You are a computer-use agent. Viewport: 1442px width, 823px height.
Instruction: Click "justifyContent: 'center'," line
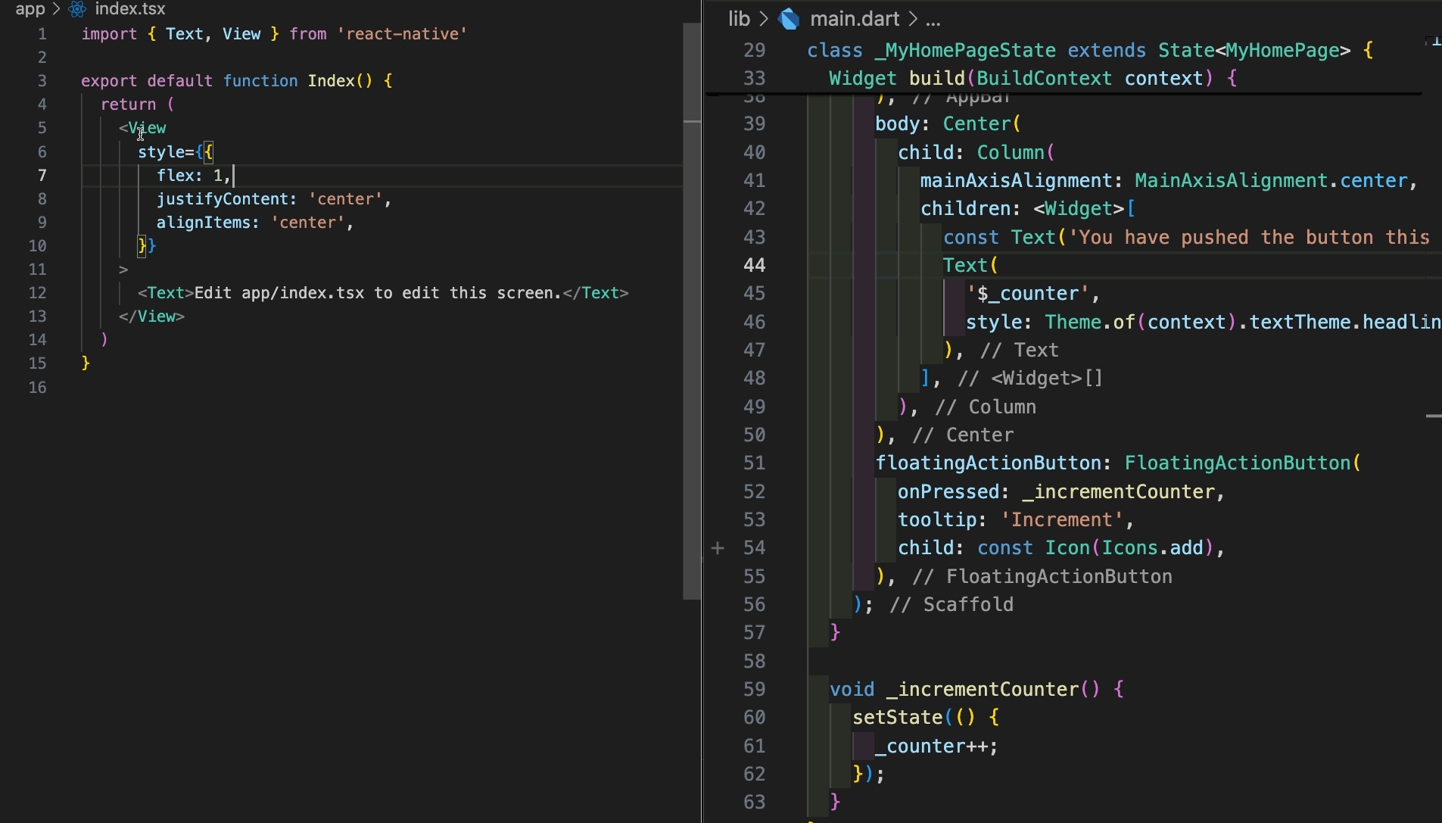click(274, 199)
